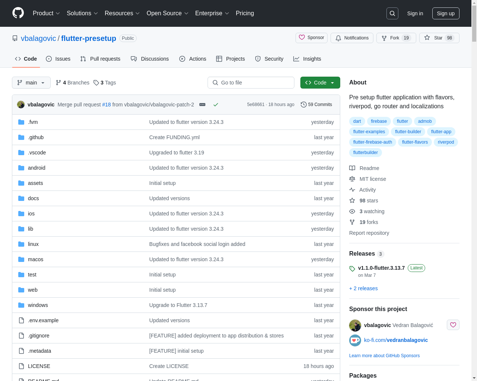Click the Sign up button
The height and width of the screenshot is (381, 477).
tap(446, 13)
